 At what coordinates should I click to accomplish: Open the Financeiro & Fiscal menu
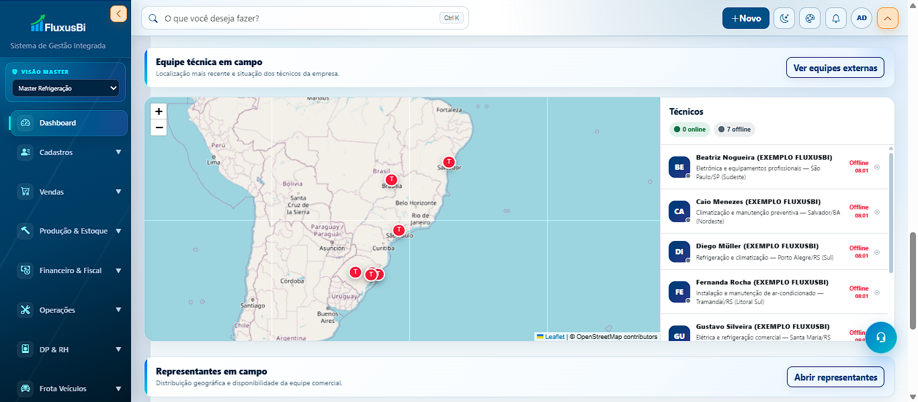69,270
